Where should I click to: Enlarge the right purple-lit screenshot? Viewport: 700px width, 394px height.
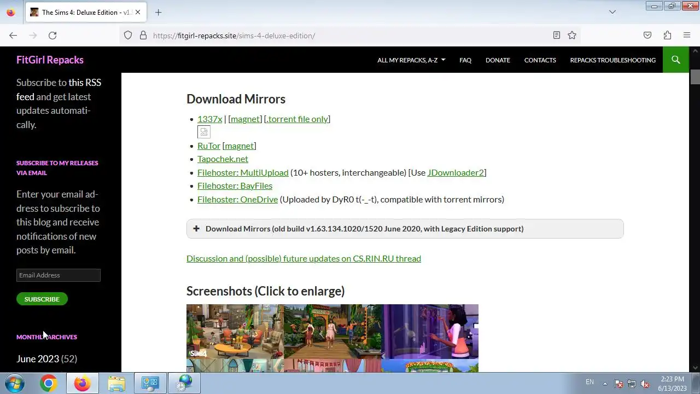point(430,332)
